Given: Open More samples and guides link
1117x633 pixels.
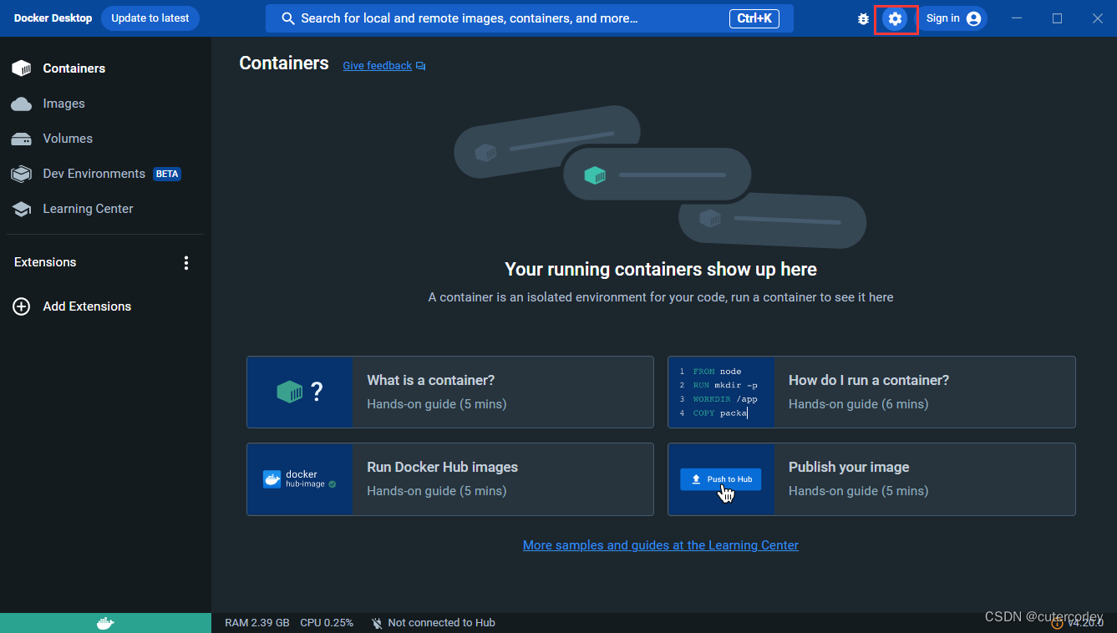Looking at the screenshot, I should click(x=661, y=545).
